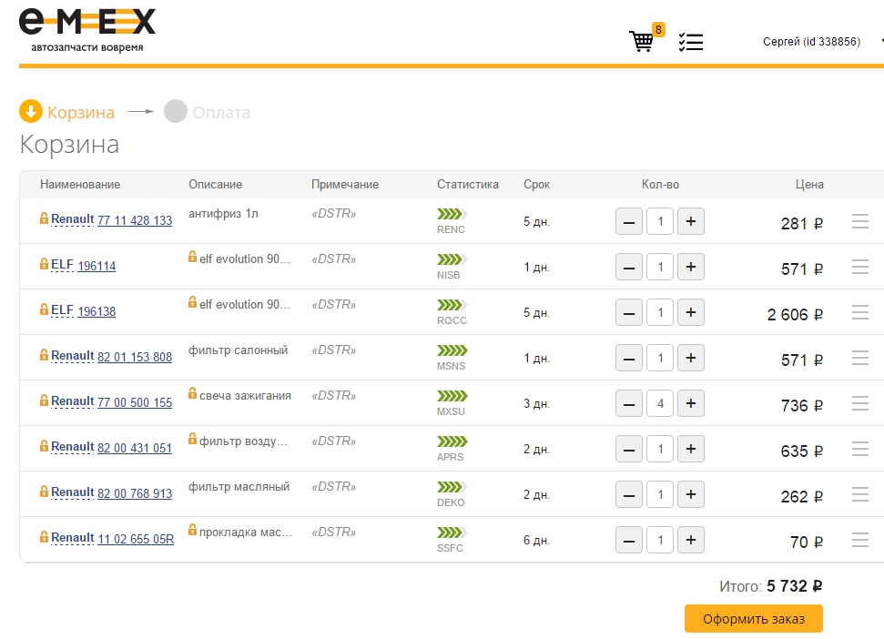Click statistics arrows above NISB
The image size is (884, 639).
452,259
